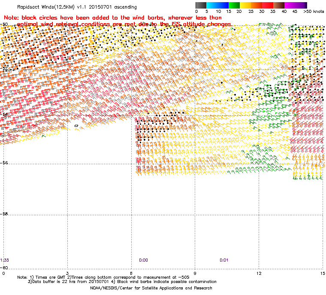The height and width of the screenshot is (295, 326).
Task: Click the red 30-35 knots legend swatch
Action: pos(268,5)
